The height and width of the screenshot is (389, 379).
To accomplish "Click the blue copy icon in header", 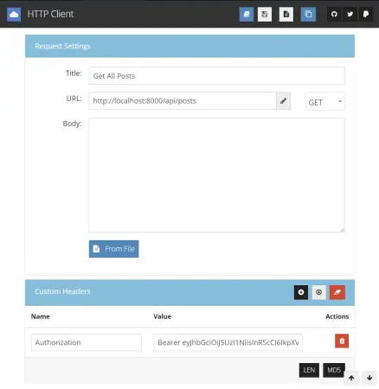I will [308, 14].
